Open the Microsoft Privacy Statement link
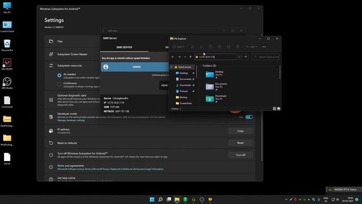 106,169
